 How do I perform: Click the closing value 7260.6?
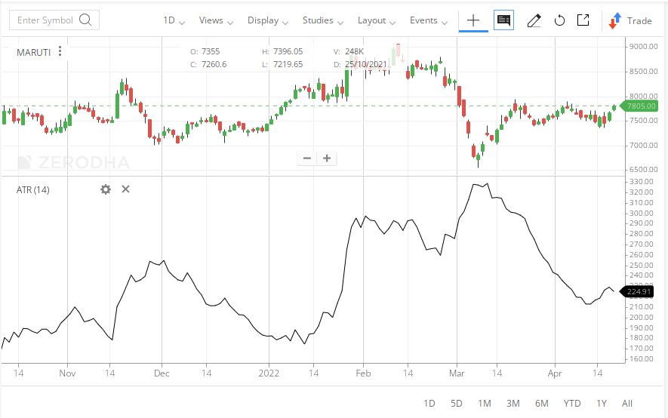click(214, 64)
